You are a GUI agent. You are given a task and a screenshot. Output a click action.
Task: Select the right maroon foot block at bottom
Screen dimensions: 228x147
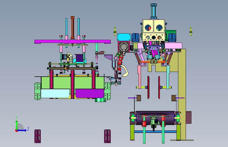(107, 136)
